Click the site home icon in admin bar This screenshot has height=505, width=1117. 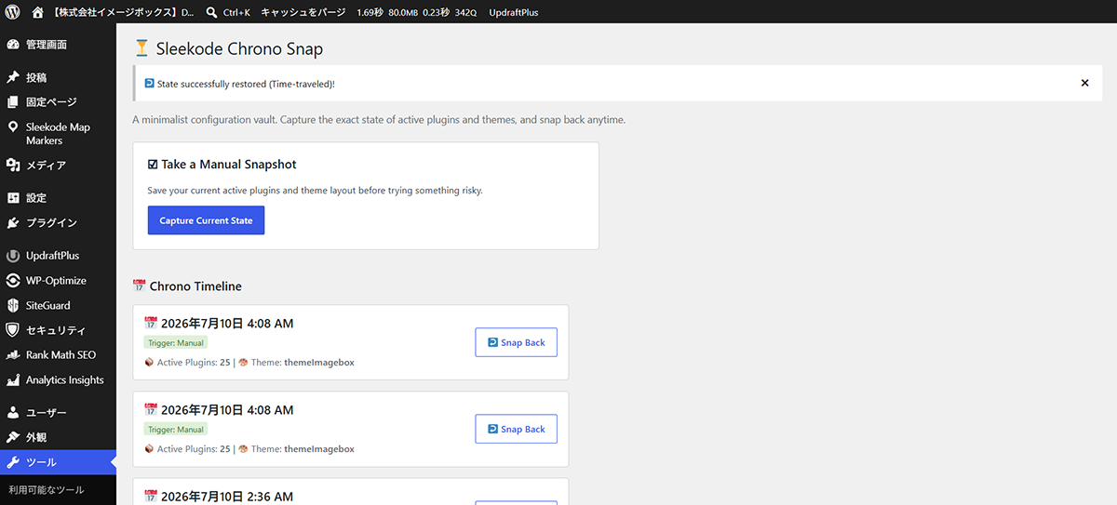pos(38,12)
